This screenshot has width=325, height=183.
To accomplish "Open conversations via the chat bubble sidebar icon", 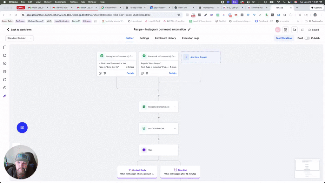I will 4,47.
